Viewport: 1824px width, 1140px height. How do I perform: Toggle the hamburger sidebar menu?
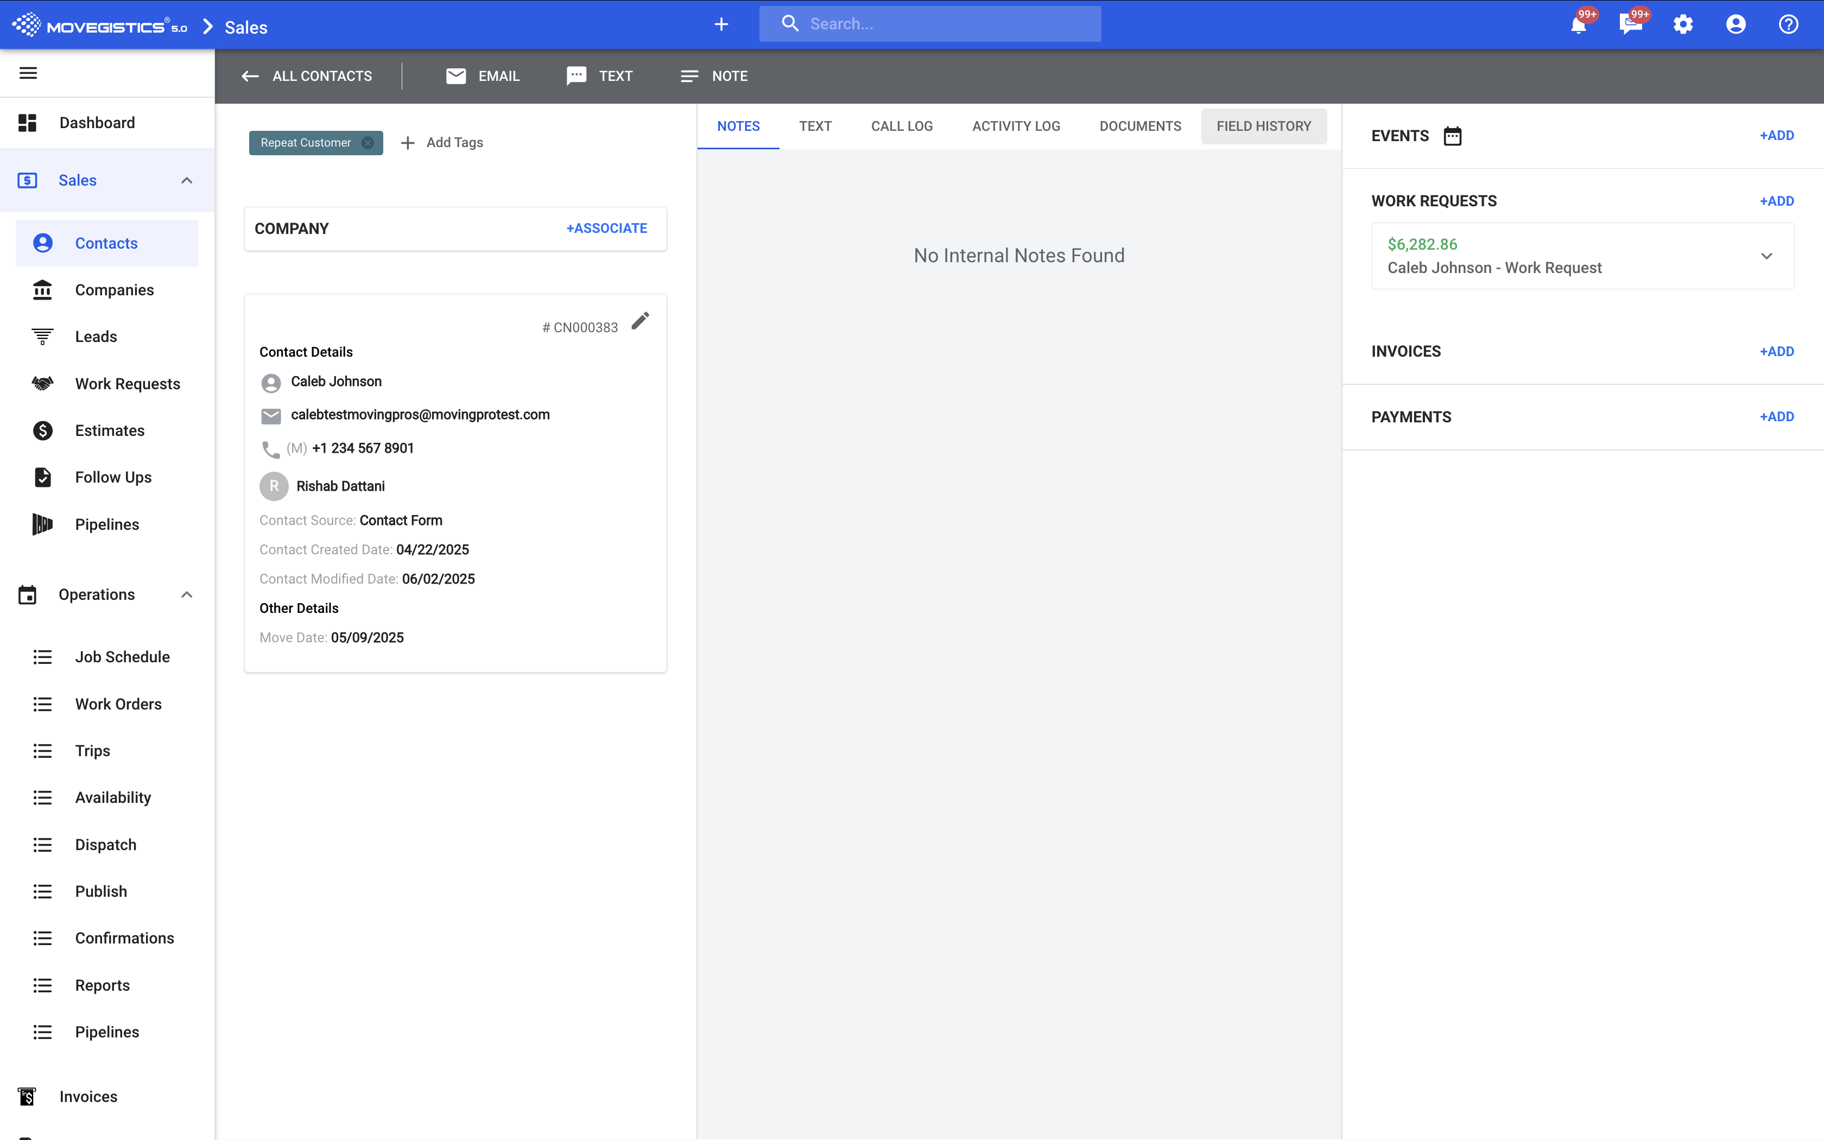pyautogui.click(x=28, y=73)
